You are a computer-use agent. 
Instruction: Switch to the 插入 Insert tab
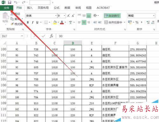pyautogui.click(x=30, y=8)
